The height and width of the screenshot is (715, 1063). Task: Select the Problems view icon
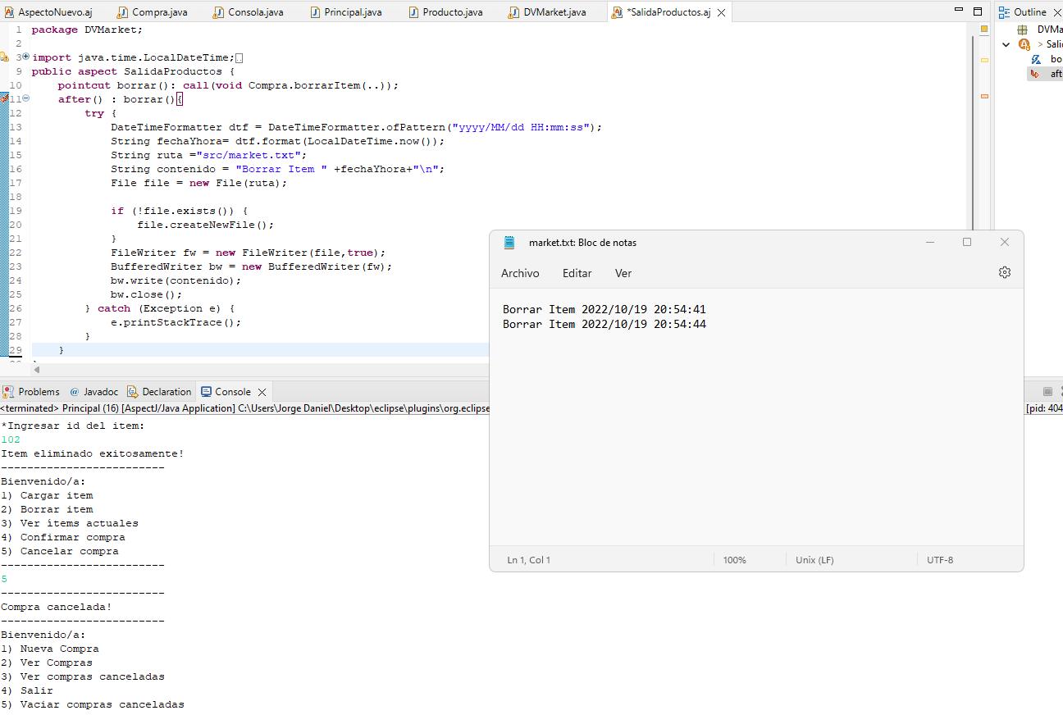tap(9, 391)
